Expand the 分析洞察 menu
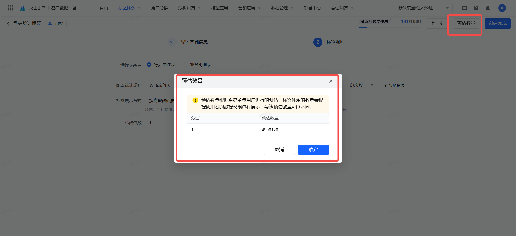Viewport: 516px width, 236px height. 189,8
